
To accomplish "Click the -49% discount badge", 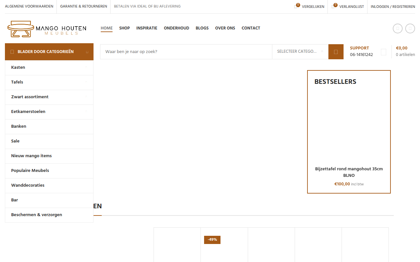I will click(212, 240).
